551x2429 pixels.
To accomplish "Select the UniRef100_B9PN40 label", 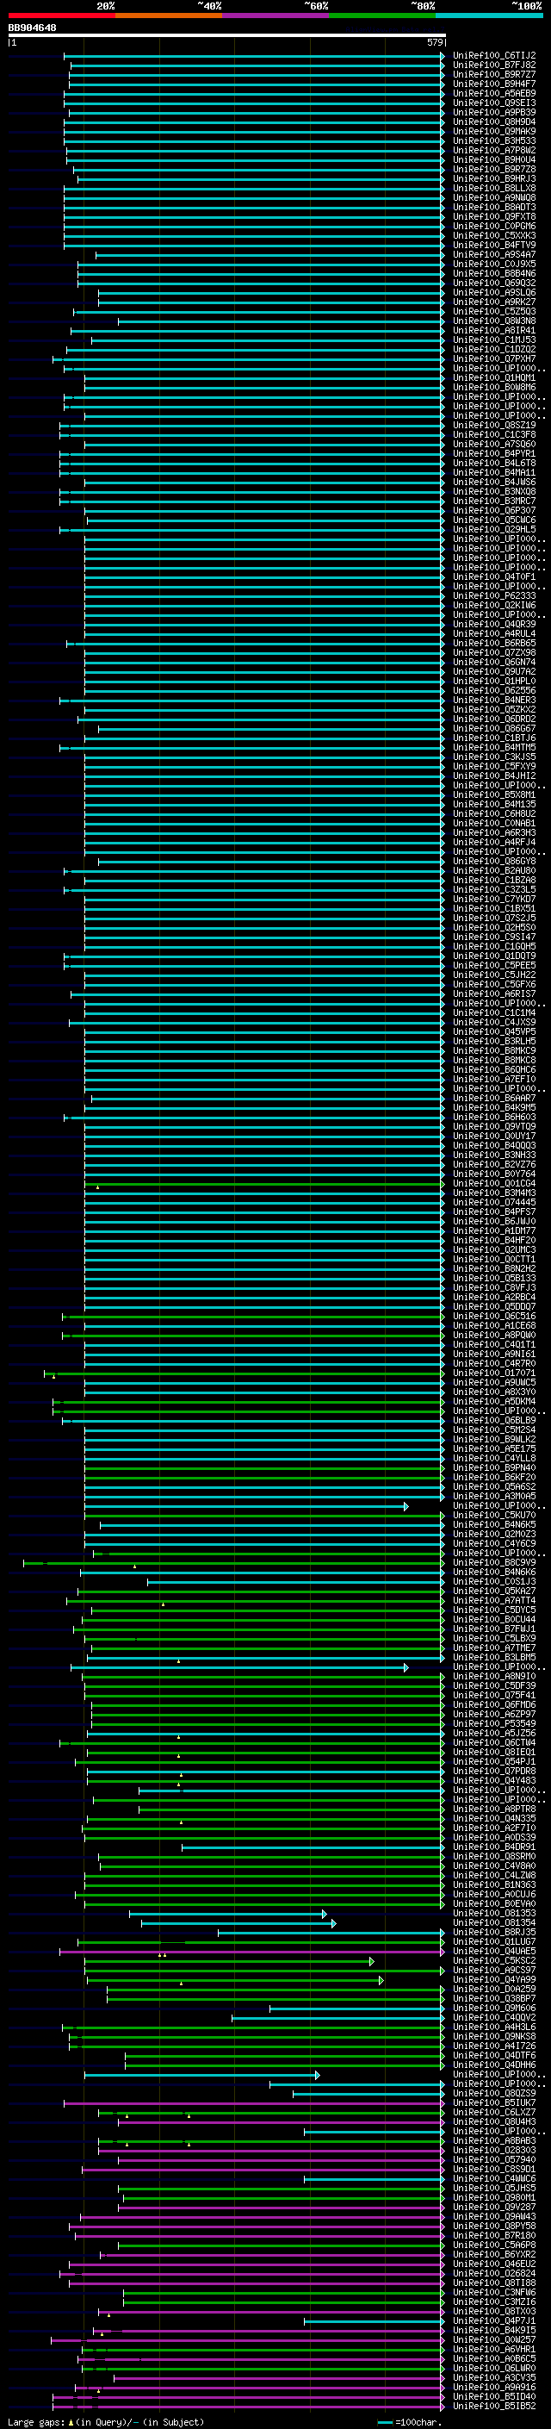I will click(x=494, y=1468).
